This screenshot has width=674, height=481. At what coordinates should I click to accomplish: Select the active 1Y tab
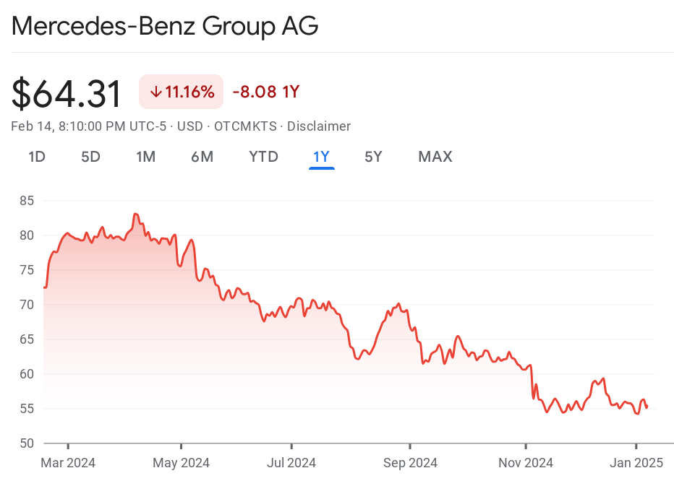[321, 157]
